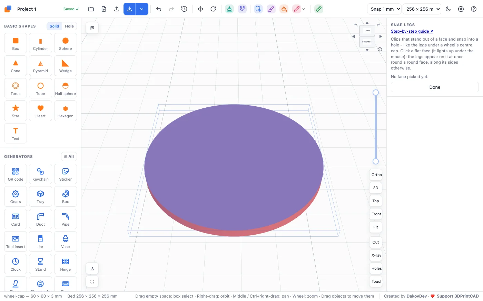
Task: Create a new file from the toolbar
Action: tap(104, 9)
